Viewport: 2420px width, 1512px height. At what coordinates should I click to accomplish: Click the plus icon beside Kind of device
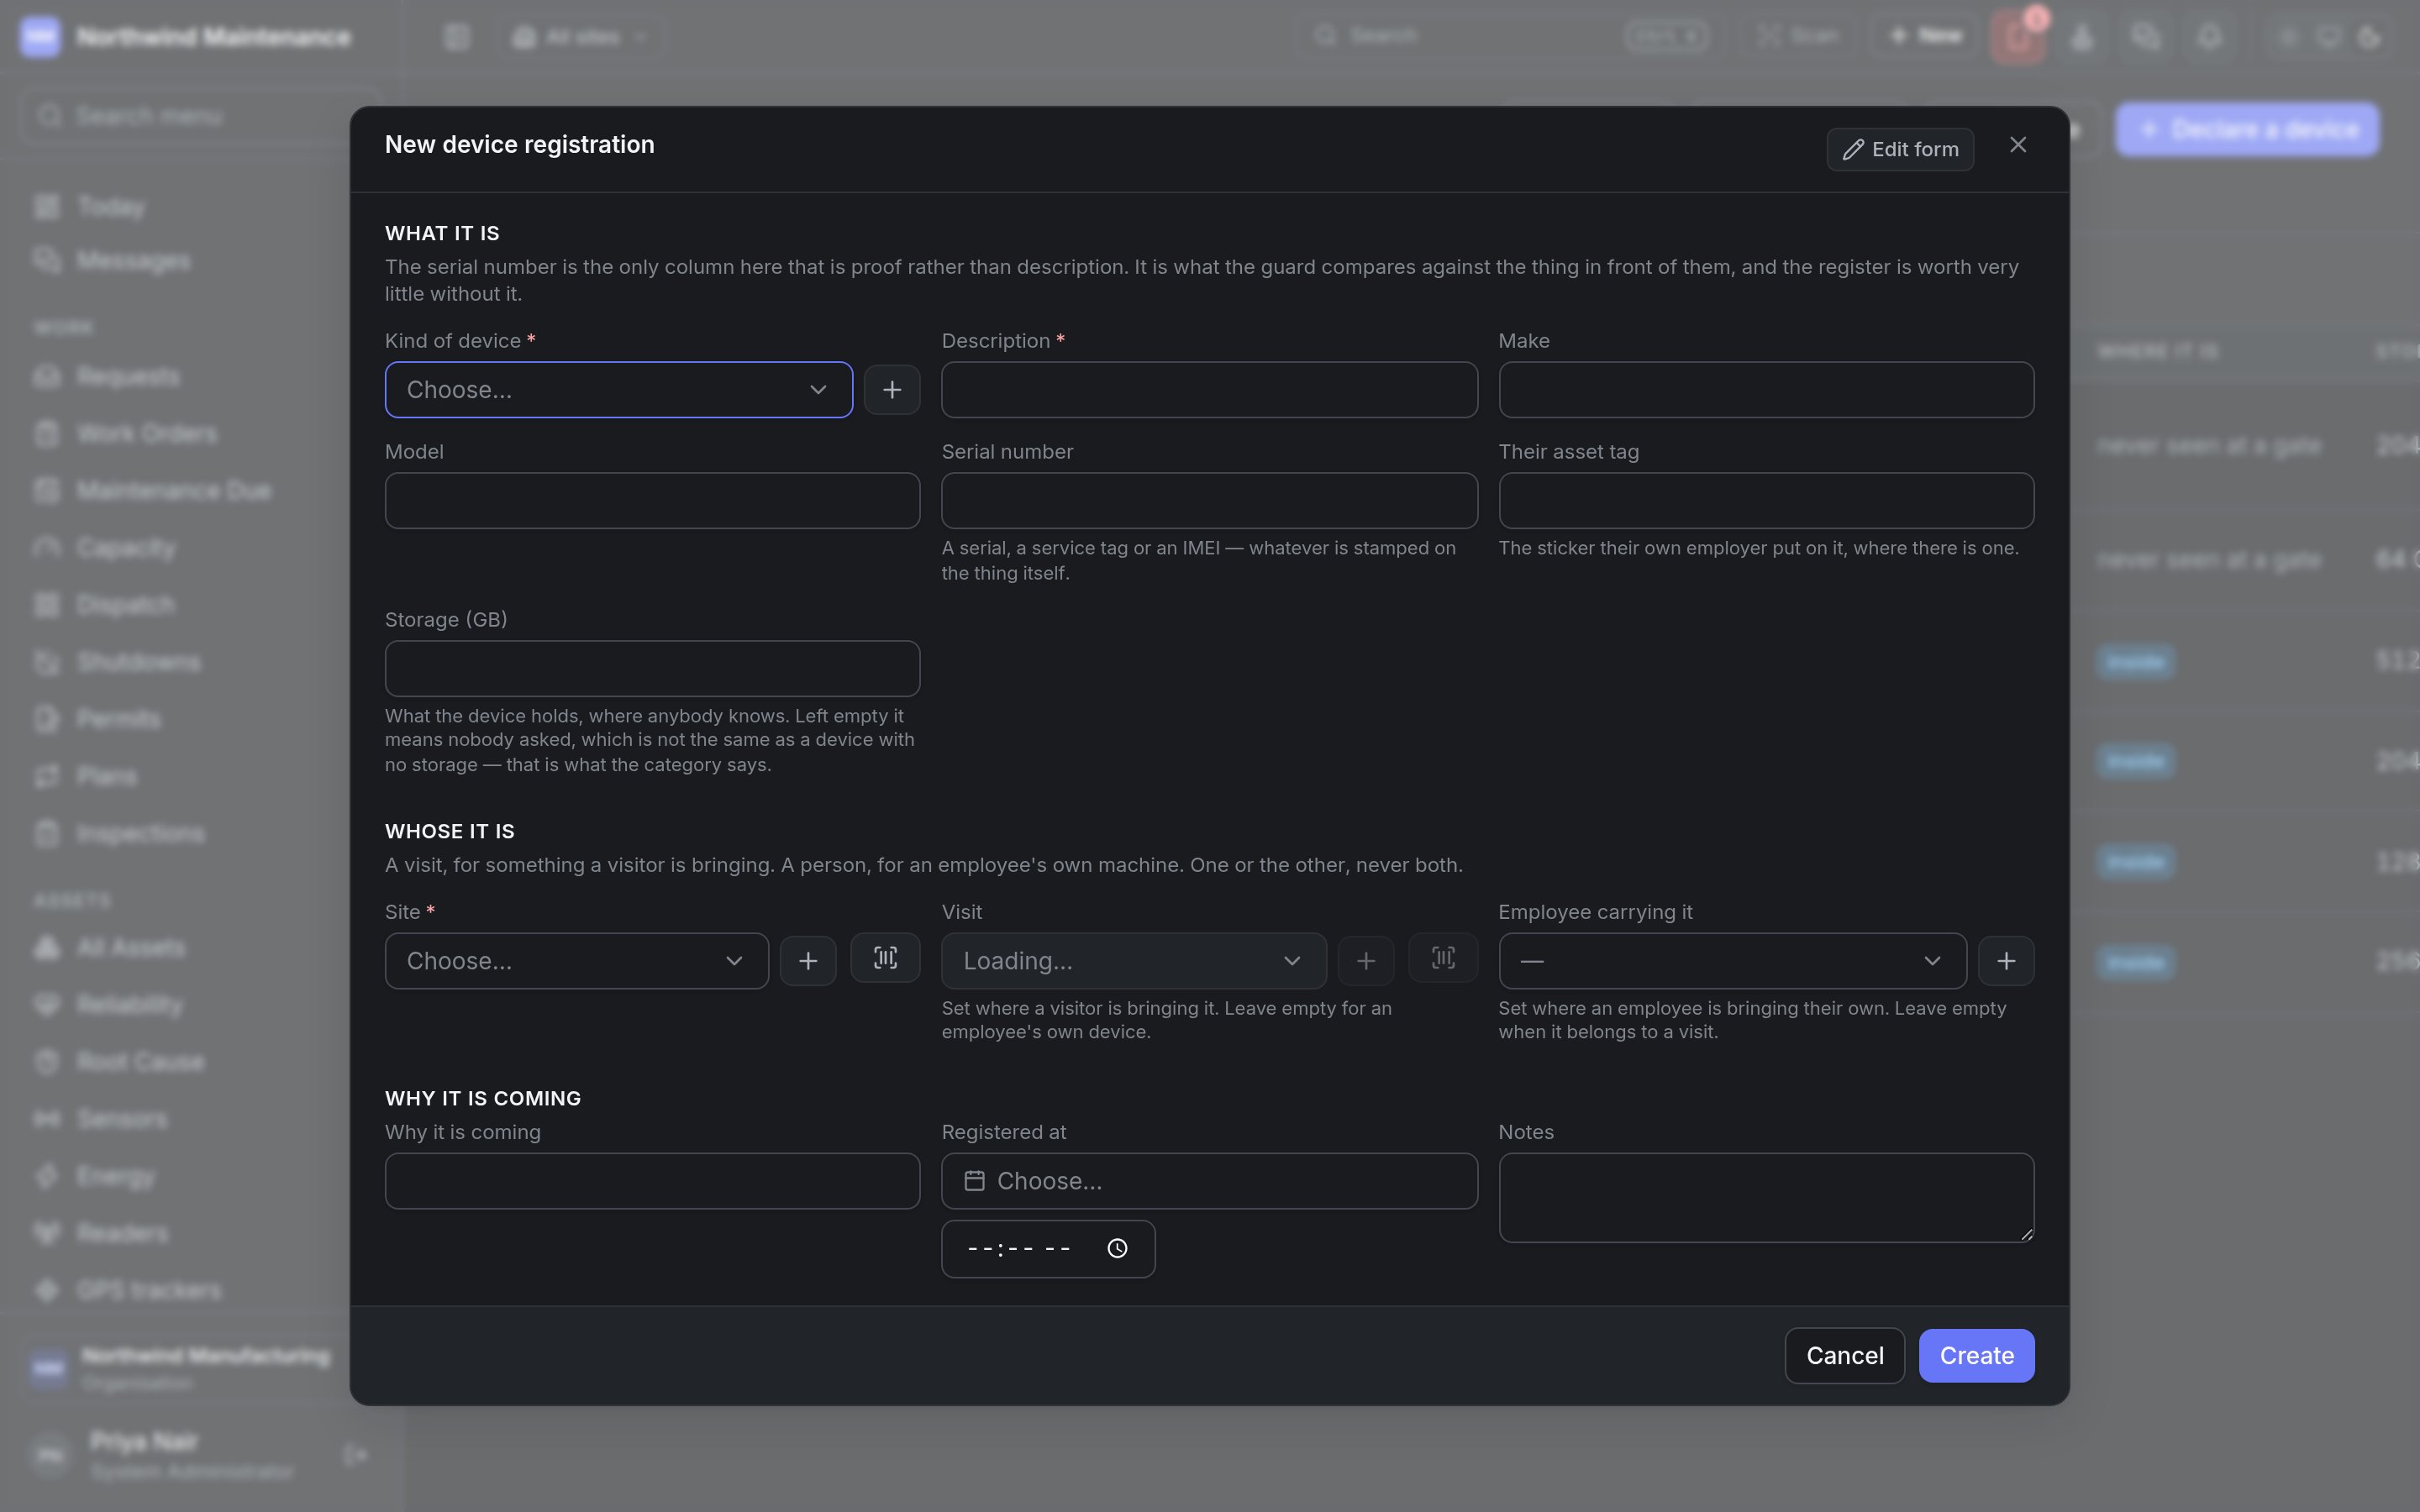pyautogui.click(x=892, y=390)
